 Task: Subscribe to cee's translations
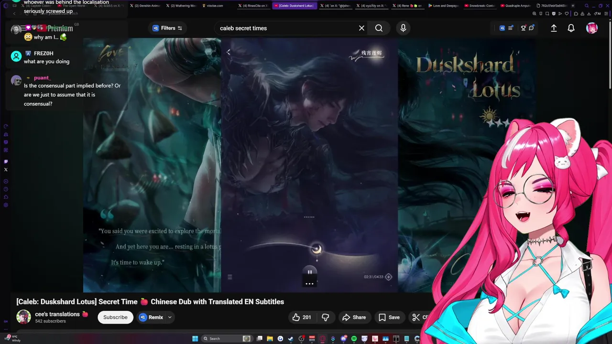[115, 317]
